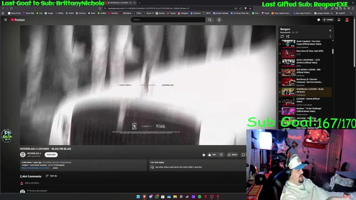Play BAD BUNNY x DRAKE - MÍA
Viewport: 356px width, 200px height.
[x=305, y=72]
